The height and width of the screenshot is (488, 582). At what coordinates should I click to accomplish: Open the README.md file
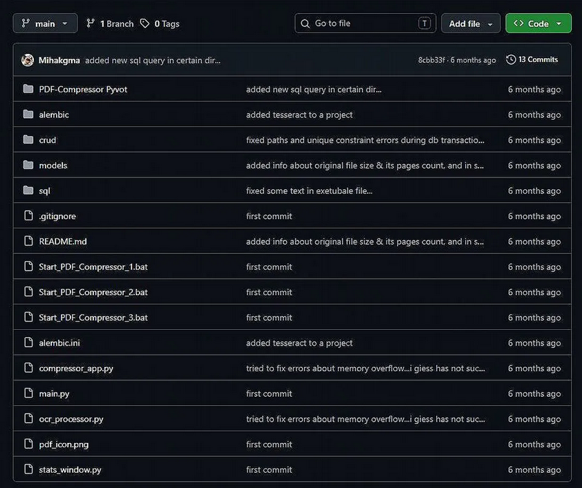pos(63,241)
